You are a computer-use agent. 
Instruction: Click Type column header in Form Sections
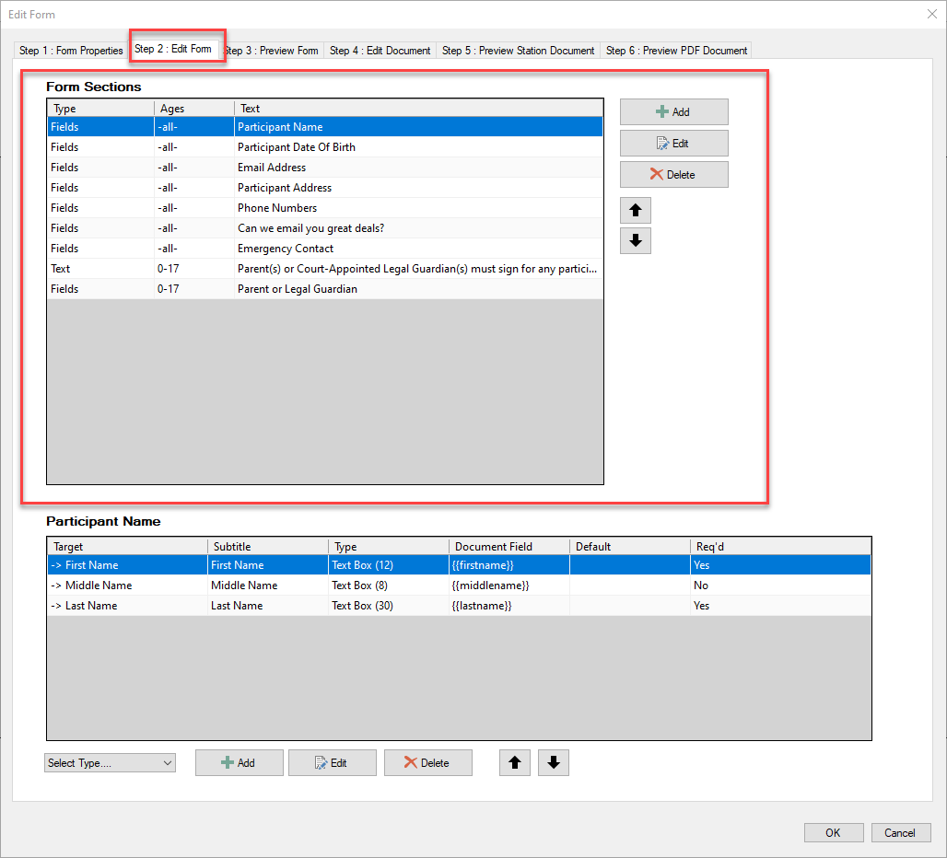[x=100, y=108]
